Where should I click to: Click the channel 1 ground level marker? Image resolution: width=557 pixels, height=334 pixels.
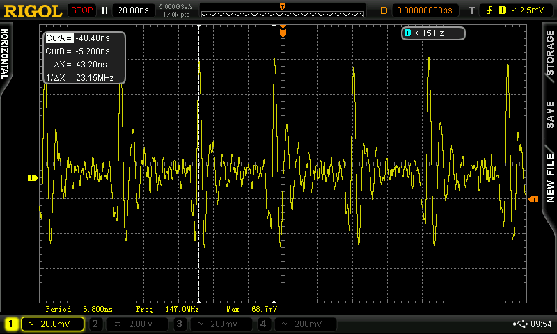[33, 178]
